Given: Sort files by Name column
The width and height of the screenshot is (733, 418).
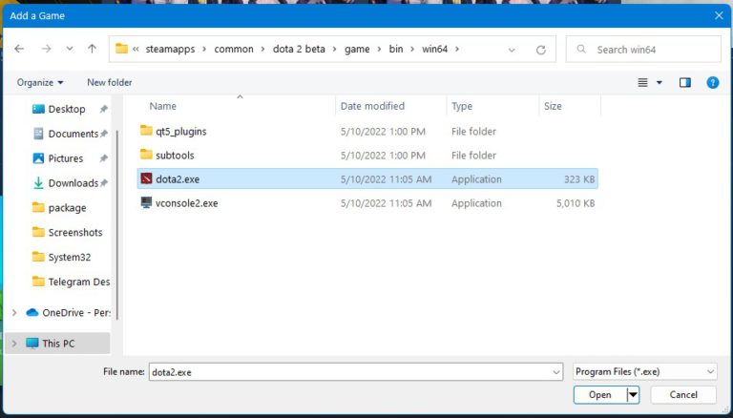Looking at the screenshot, I should (162, 106).
